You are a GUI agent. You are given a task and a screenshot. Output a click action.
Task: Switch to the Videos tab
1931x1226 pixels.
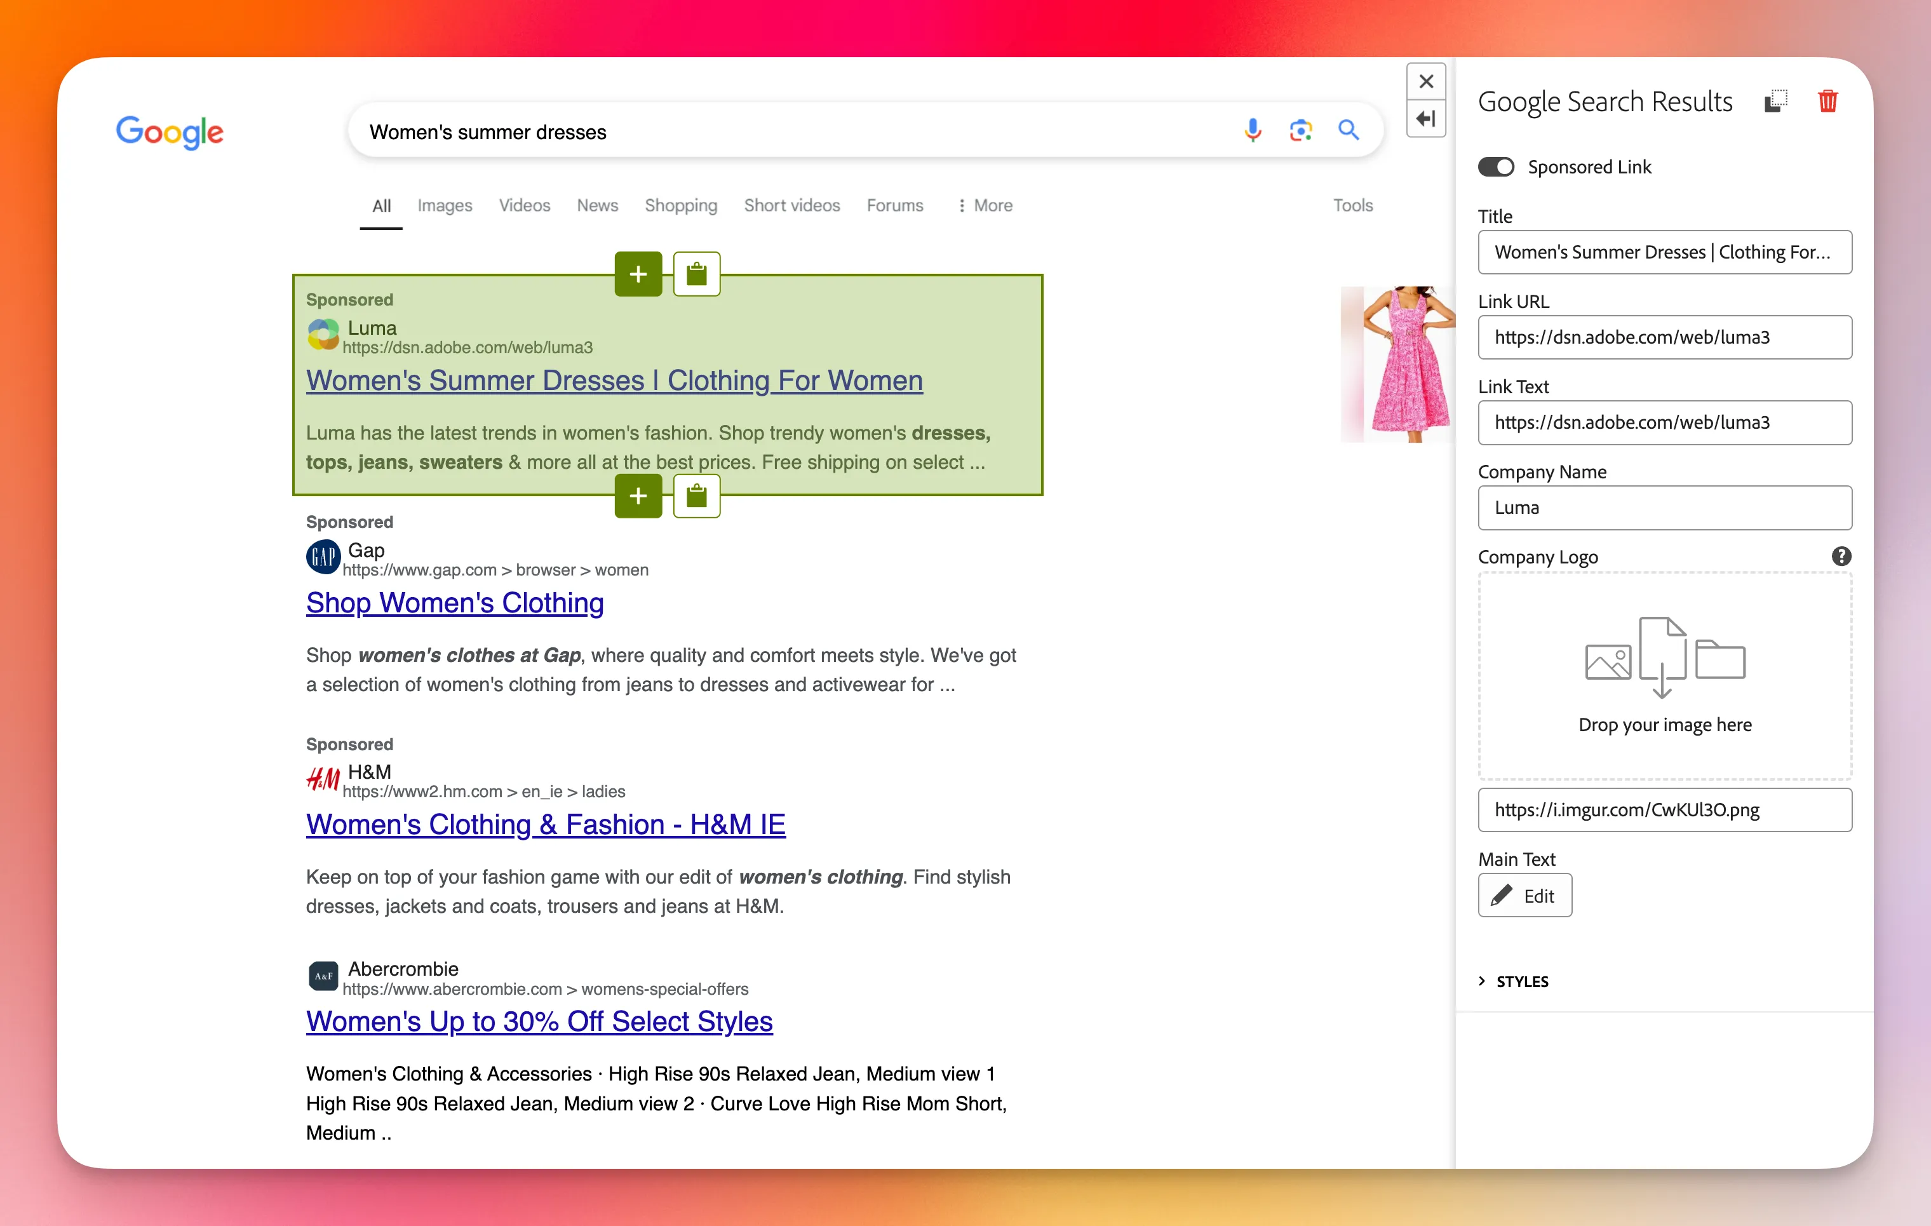pyautogui.click(x=525, y=205)
